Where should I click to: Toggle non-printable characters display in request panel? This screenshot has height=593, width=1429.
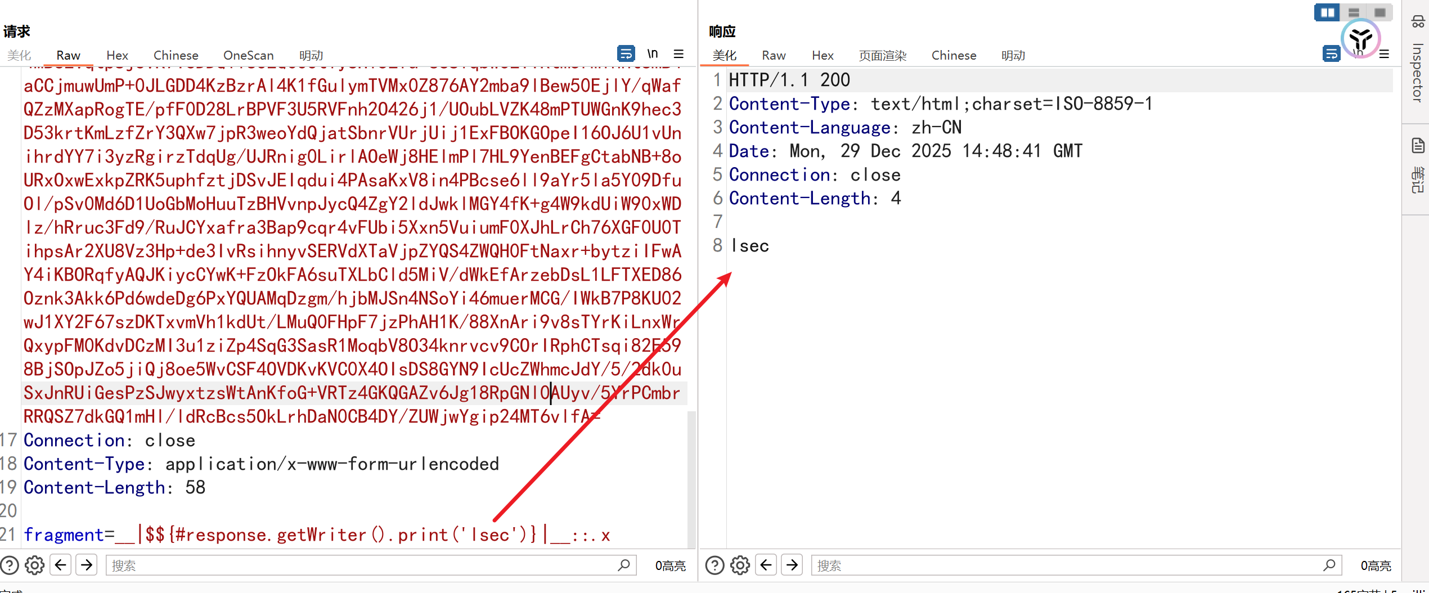click(652, 54)
